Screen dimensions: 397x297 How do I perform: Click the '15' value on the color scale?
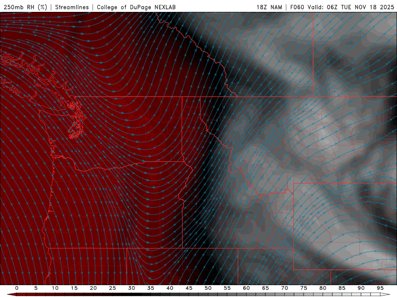pos(74,288)
